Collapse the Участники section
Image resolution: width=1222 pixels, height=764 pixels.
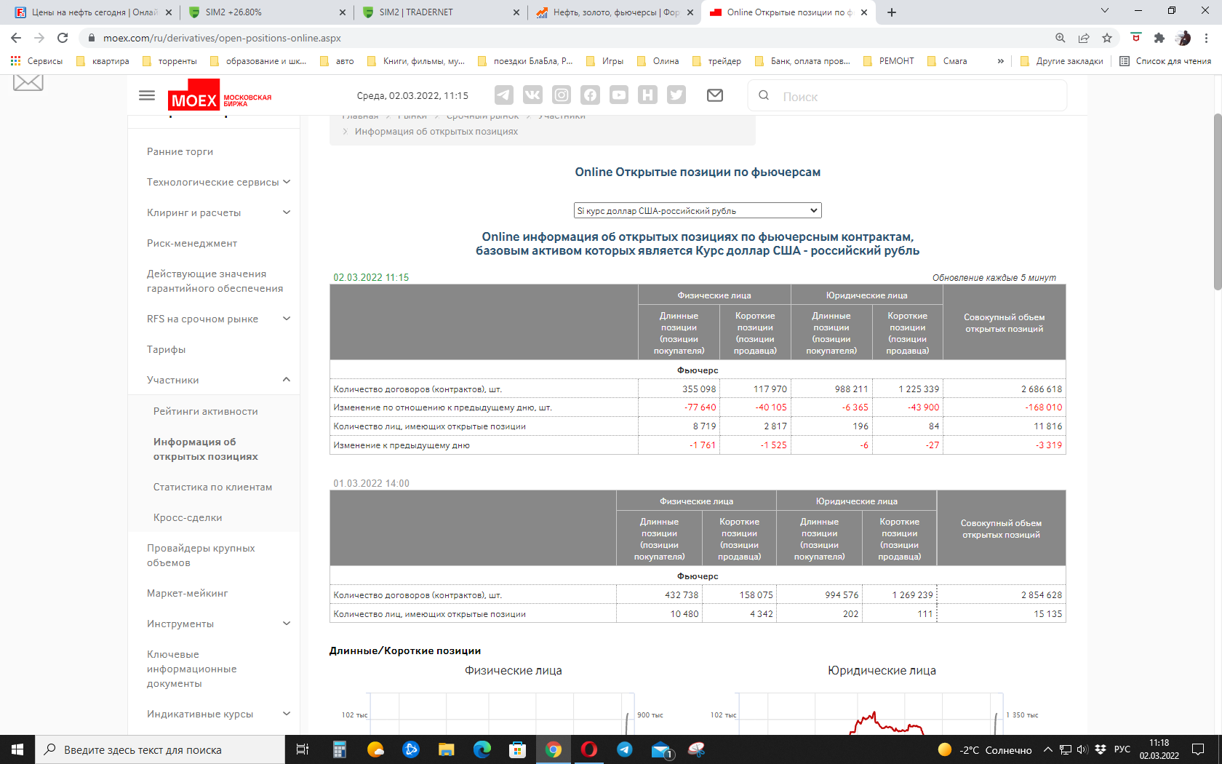287,380
